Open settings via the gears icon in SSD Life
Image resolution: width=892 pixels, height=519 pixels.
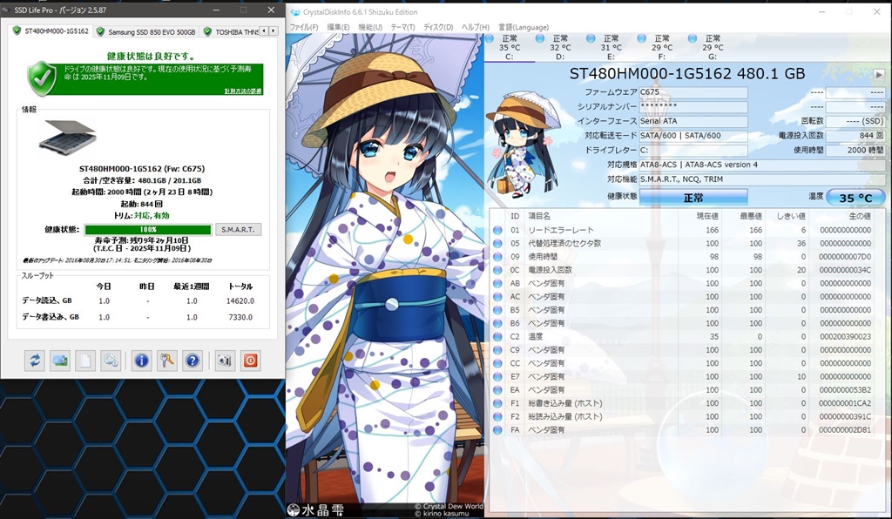(111, 361)
